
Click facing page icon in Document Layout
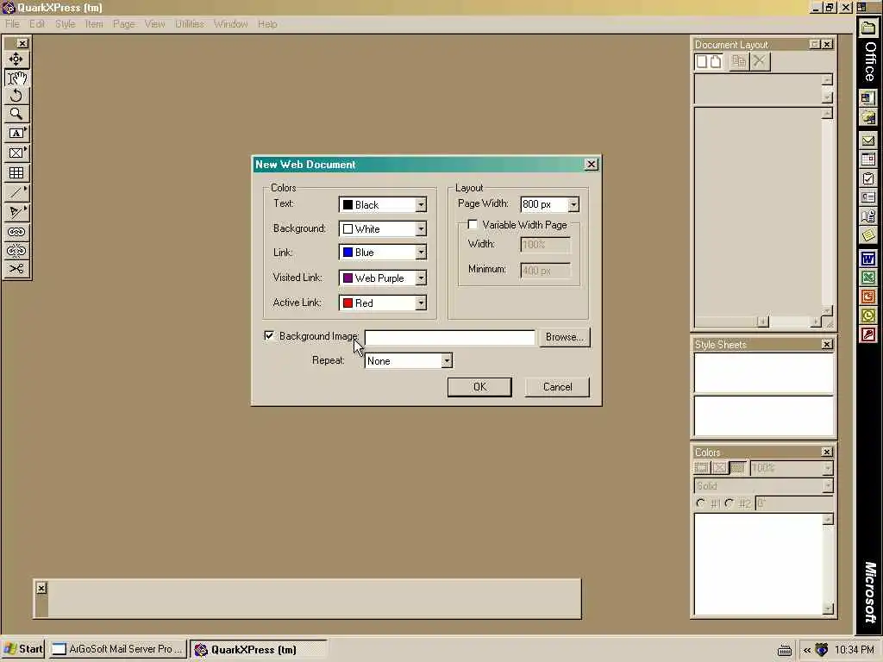716,61
